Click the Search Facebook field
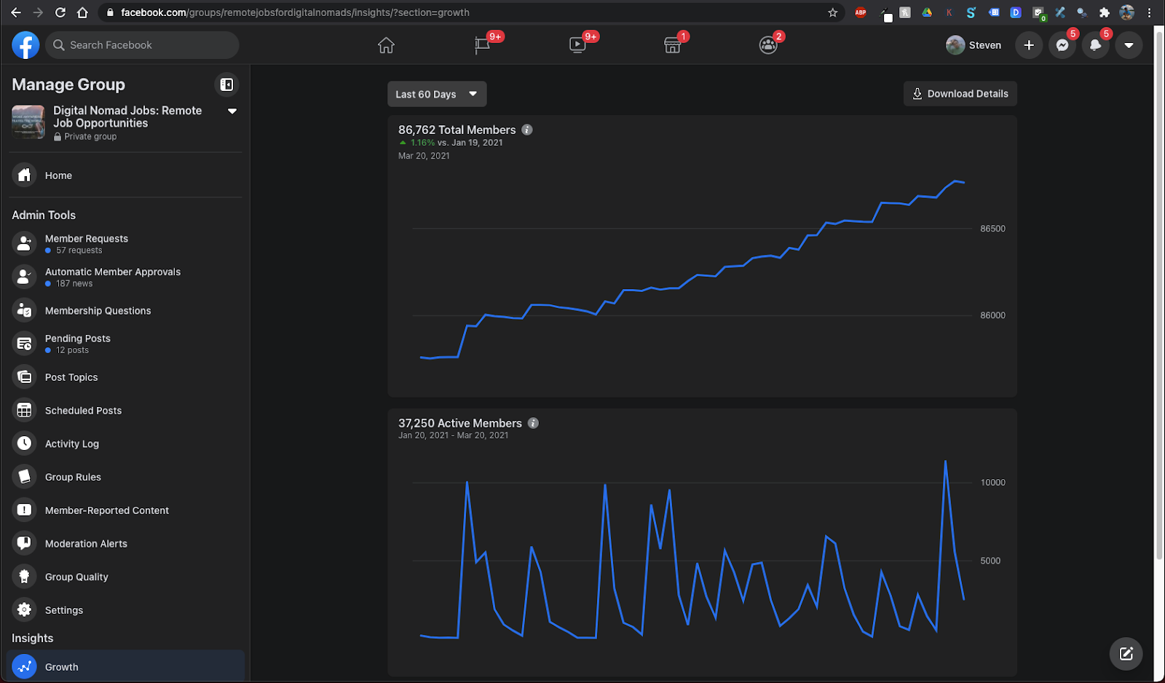This screenshot has height=683, width=1165. tap(142, 45)
